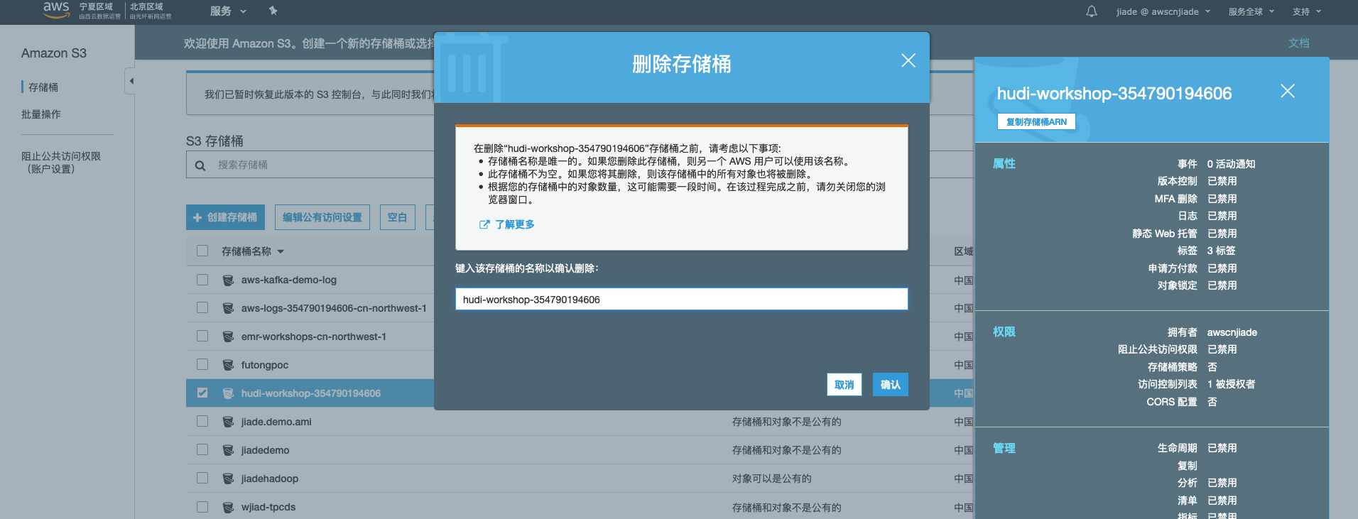Image resolution: width=1358 pixels, height=519 pixels.
Task: Click the pin shortcut icon in navbar
Action: [x=273, y=11]
